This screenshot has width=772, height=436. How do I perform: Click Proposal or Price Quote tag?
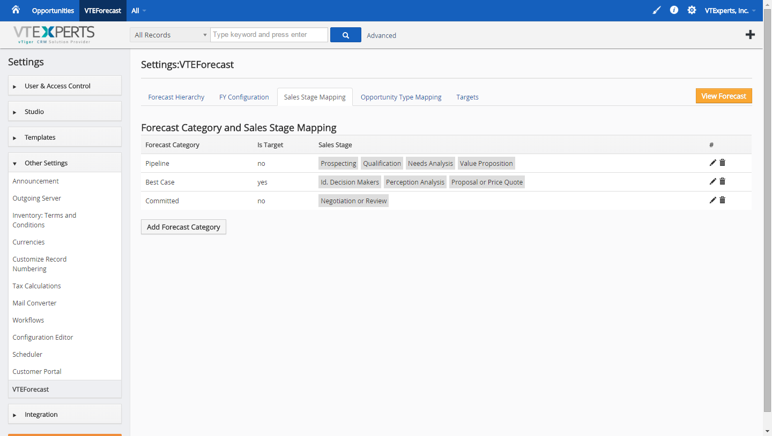pos(487,182)
